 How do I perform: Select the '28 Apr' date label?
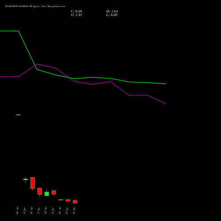(x=74, y=210)
